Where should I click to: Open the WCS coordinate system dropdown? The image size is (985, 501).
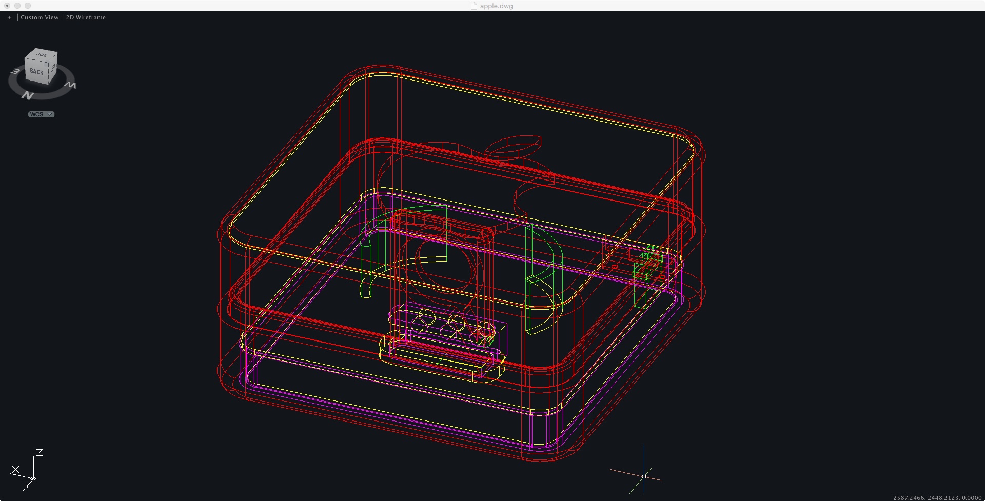41,114
